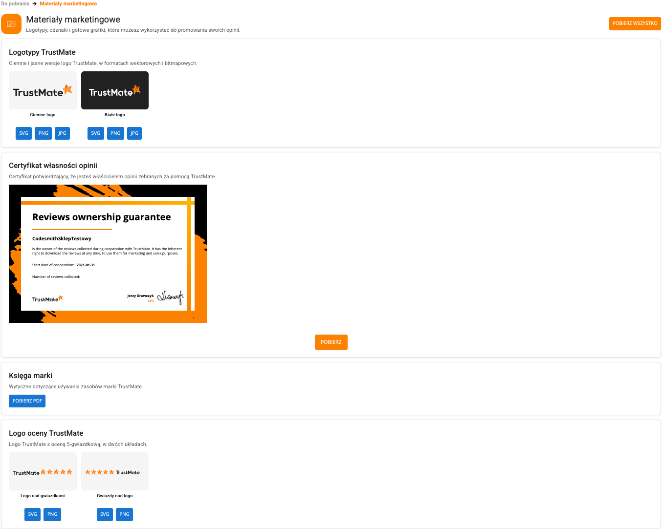Download Białe logo as JPG

pyautogui.click(x=134, y=133)
